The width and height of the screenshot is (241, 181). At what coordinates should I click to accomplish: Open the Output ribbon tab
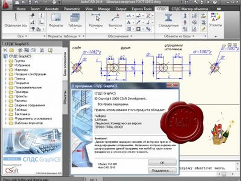tap(121, 9)
